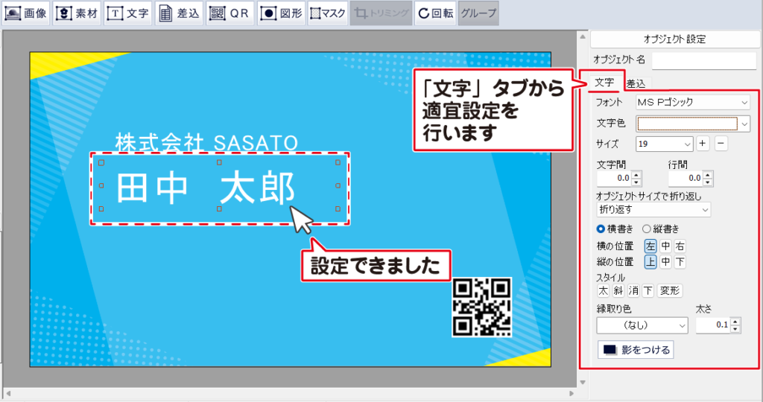763x402 pixels.
Task: Click the horizontal scrollbar right arrow
Action: click(x=572, y=393)
